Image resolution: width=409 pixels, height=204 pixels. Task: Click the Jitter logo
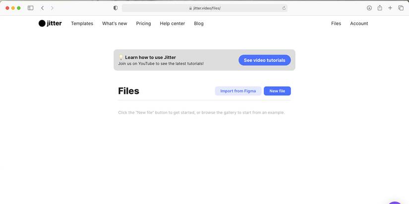(50, 23)
